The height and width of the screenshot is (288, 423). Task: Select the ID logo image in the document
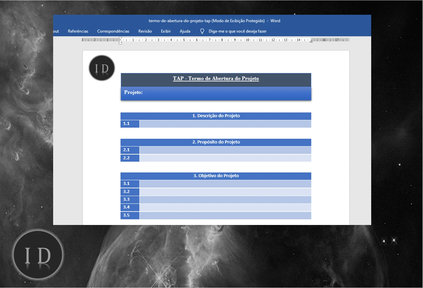102,68
